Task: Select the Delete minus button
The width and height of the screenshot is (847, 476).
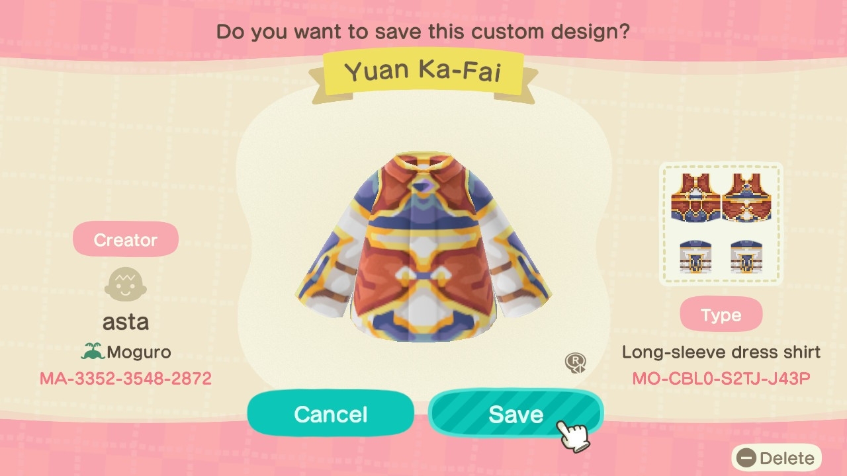Action: 746,458
